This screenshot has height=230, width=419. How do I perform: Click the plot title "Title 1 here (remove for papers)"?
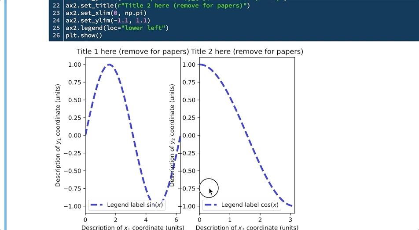(133, 51)
